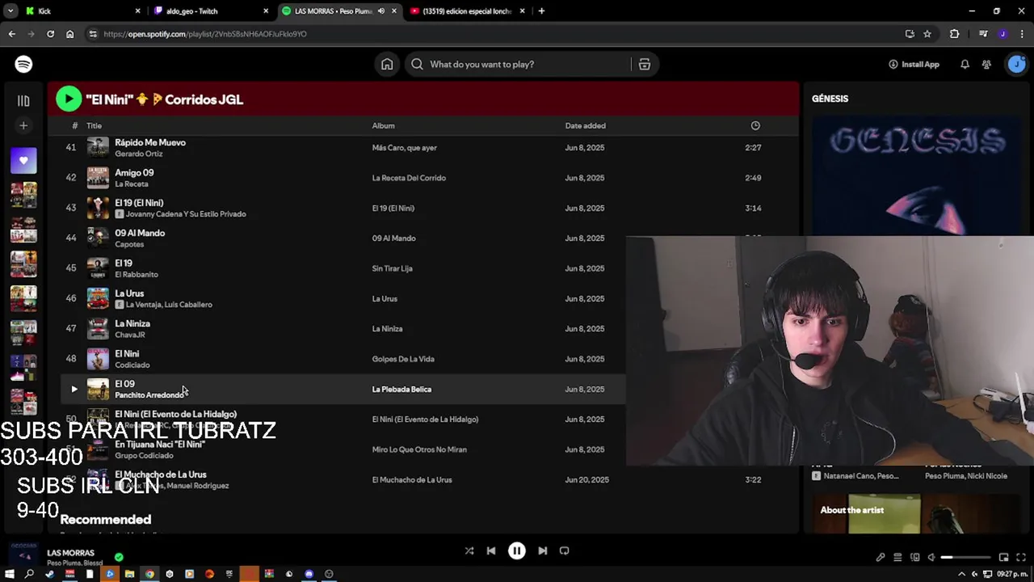Select song El 19 (El Nini)
This screenshot has height=582, width=1034.
tap(139, 203)
